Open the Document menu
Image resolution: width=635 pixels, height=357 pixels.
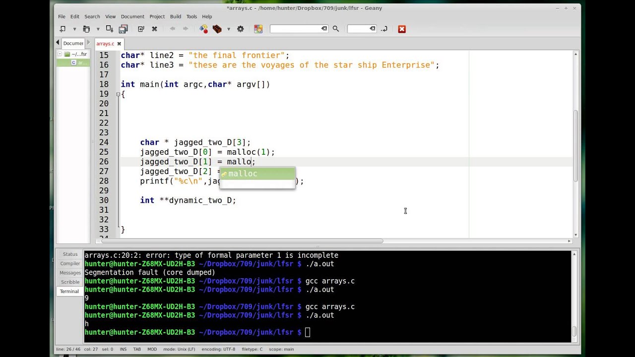(132, 16)
